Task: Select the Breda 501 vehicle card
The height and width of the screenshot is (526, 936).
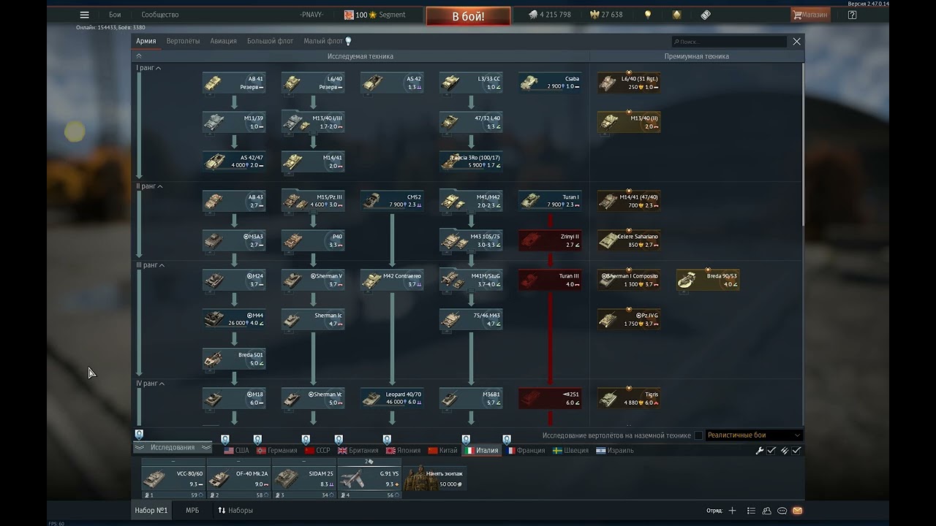Action: (x=234, y=359)
